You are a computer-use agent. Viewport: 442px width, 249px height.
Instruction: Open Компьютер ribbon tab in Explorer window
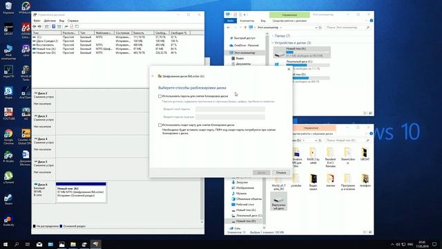tap(247, 21)
